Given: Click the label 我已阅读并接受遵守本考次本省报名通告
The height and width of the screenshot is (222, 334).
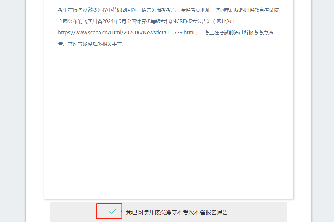Looking at the screenshot, I should click(177, 213).
